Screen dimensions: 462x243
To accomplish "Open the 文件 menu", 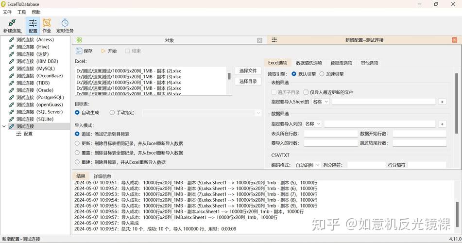I will (7, 12).
